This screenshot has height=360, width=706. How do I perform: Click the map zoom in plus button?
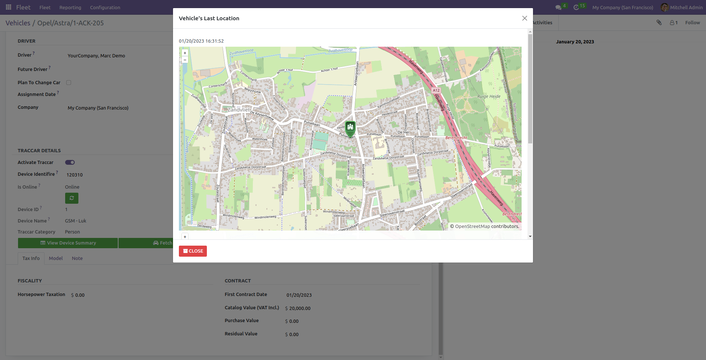(185, 53)
